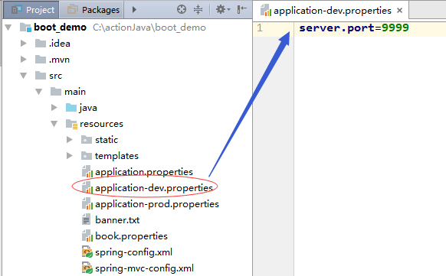
Task: Select the .mvn folder icon
Action: click(x=41, y=60)
